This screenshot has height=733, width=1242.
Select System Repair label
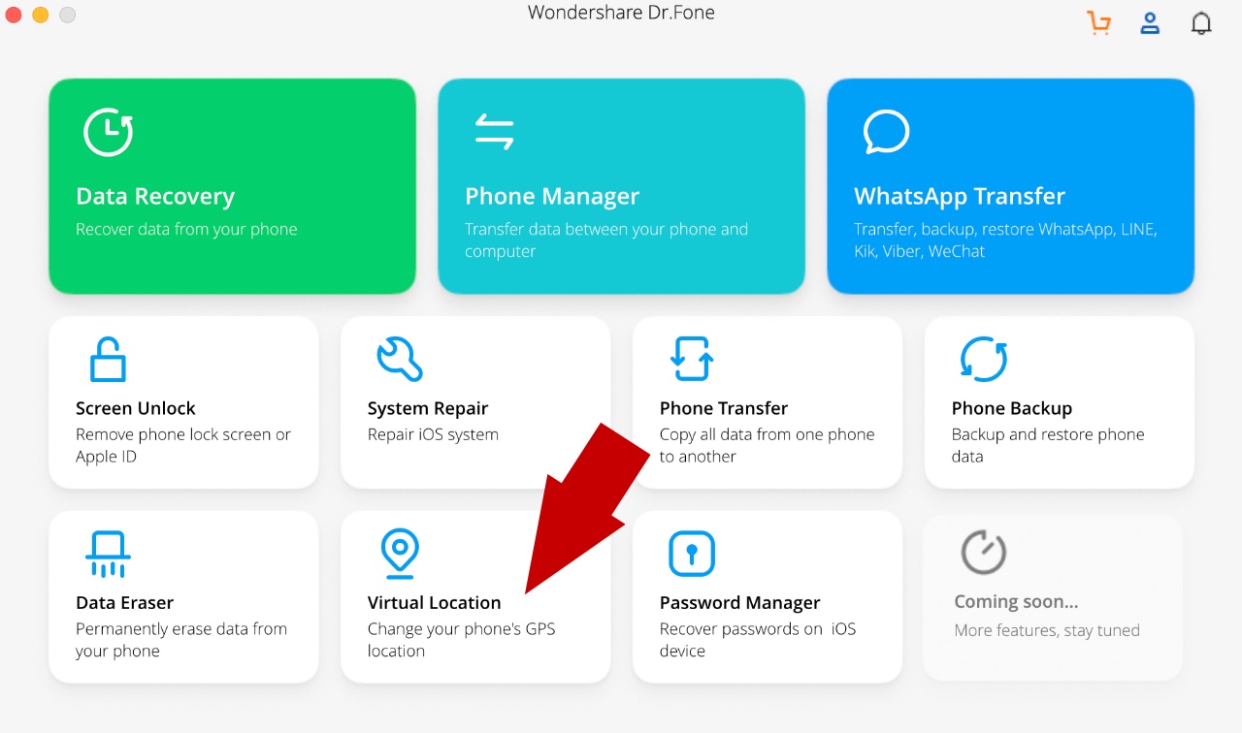tap(428, 408)
